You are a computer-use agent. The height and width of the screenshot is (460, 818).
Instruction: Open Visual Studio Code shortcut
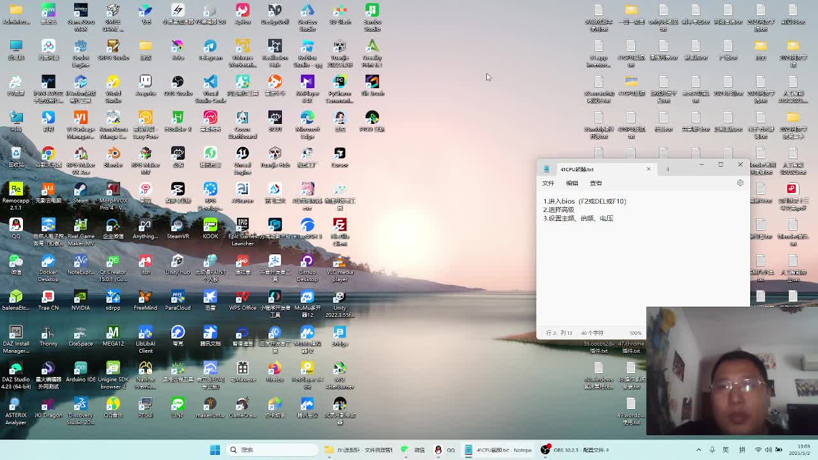(210, 89)
